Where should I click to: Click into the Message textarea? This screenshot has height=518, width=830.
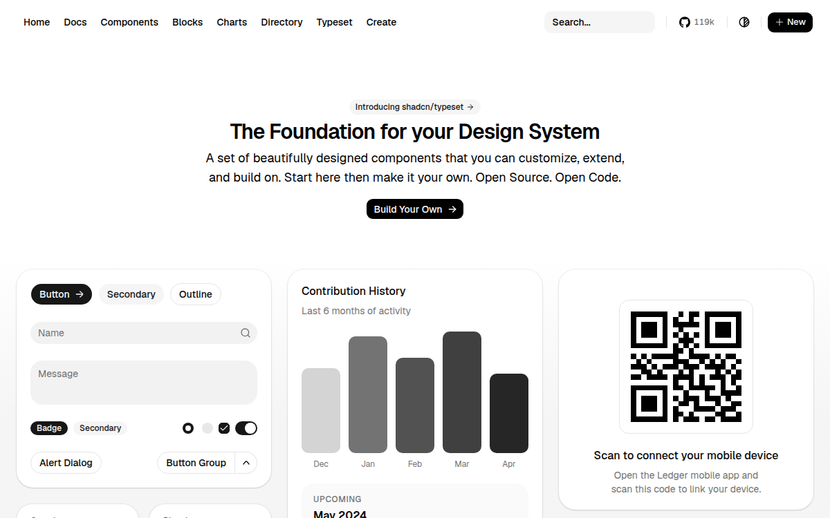click(x=144, y=383)
